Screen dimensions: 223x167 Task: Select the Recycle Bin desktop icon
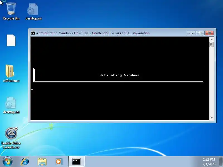(x=11, y=11)
